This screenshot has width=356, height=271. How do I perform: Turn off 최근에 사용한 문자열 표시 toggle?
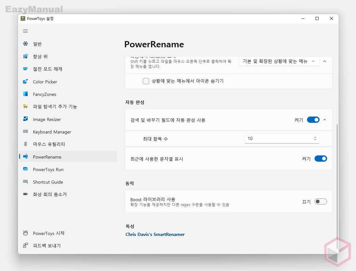coord(321,159)
